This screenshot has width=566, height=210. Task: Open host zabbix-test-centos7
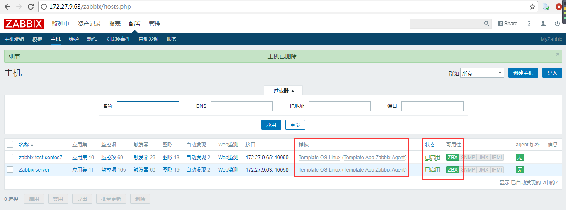(x=41, y=157)
